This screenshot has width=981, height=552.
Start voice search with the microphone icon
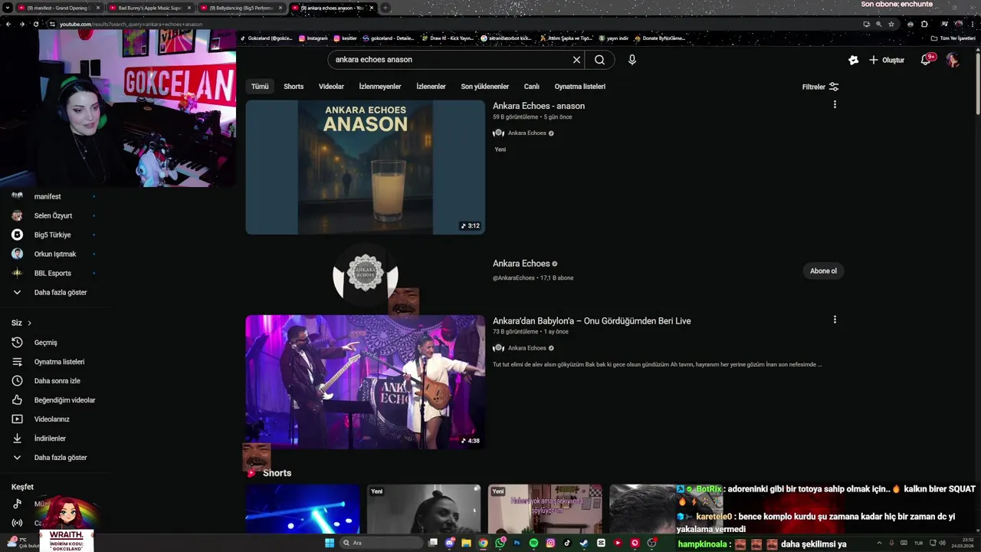point(632,60)
